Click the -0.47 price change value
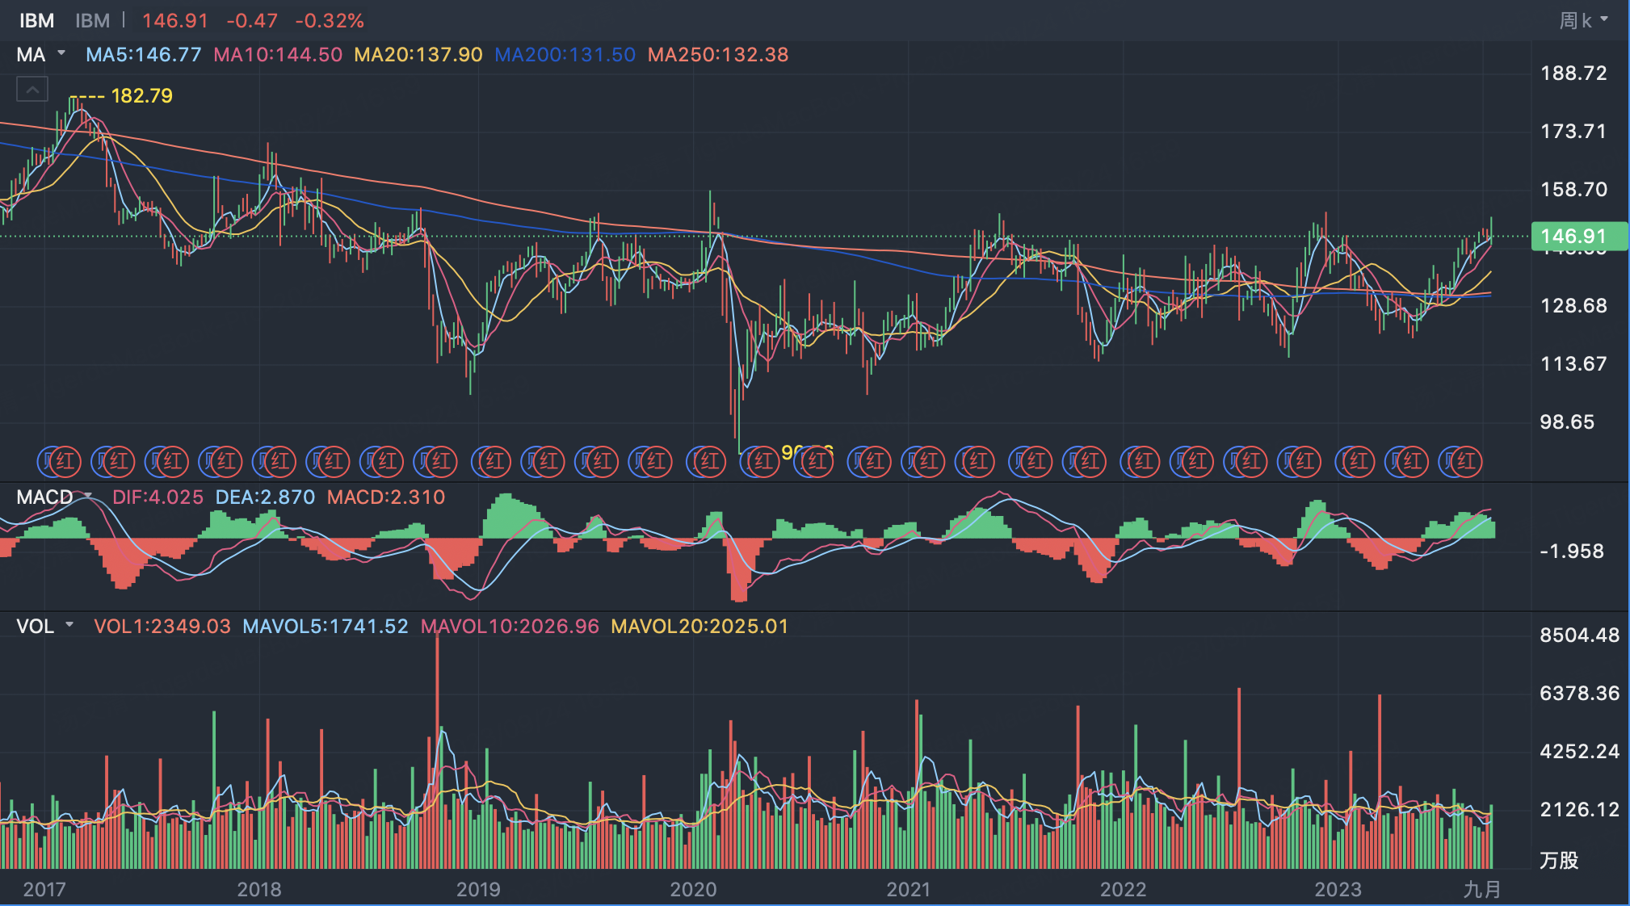The height and width of the screenshot is (906, 1630). (x=252, y=21)
